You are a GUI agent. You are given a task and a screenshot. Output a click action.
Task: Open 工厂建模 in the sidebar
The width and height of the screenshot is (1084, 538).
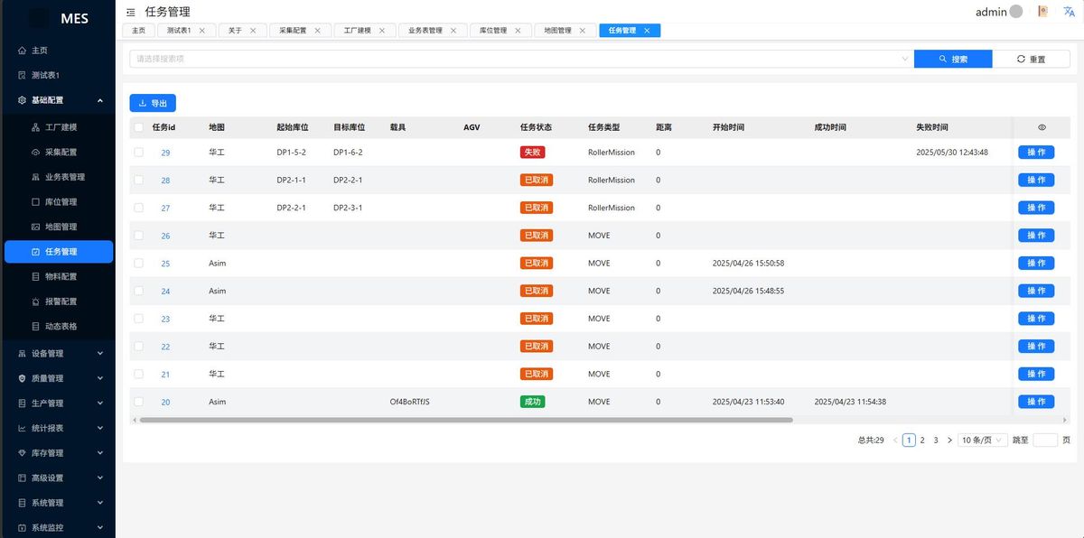pos(58,127)
